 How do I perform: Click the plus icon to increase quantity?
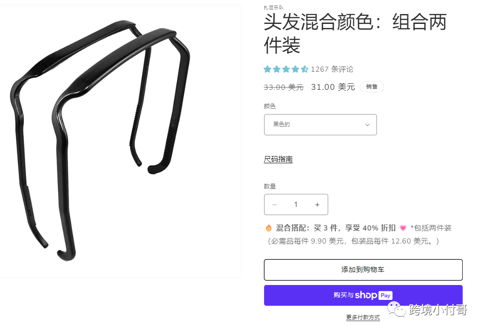pos(317,205)
